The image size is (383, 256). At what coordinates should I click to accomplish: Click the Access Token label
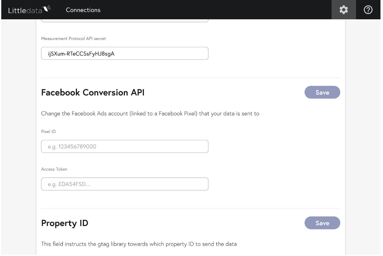54,169
